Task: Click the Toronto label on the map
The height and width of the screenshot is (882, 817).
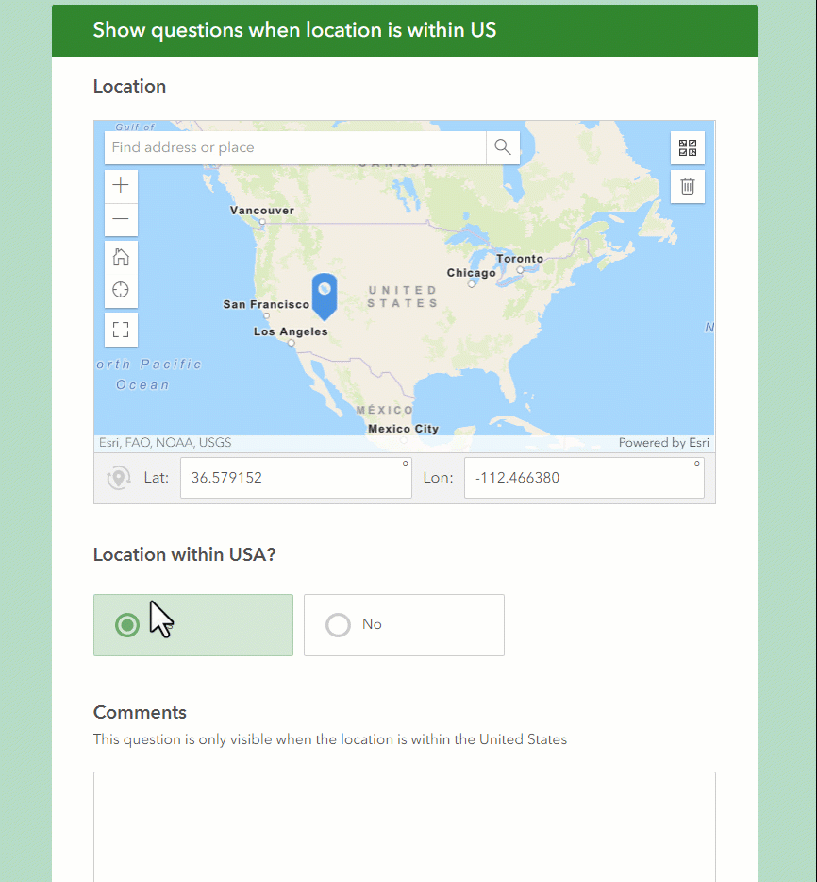Action: click(519, 258)
